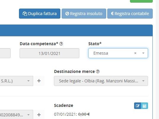This screenshot has width=159, height=119.
Task: Click the green button at the top right
Action: [141, 1]
